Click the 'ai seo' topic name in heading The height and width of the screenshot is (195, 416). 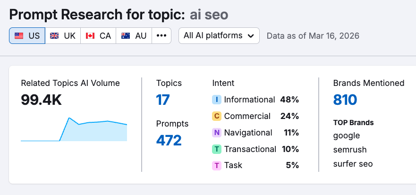(209, 15)
